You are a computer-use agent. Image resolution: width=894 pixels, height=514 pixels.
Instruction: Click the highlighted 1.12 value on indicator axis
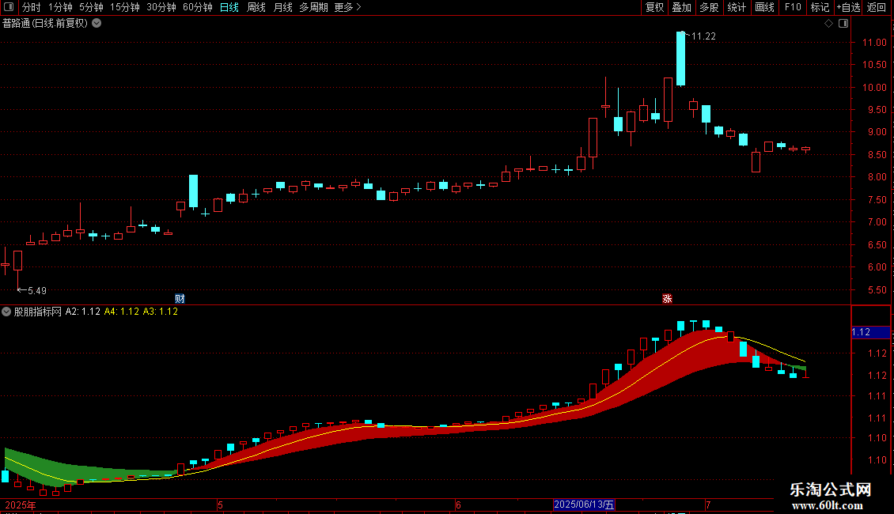[x=870, y=332]
